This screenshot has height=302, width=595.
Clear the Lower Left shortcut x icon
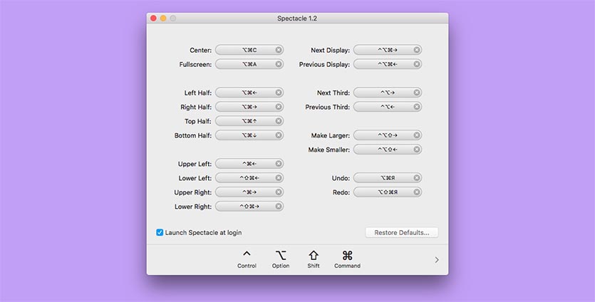(x=279, y=178)
